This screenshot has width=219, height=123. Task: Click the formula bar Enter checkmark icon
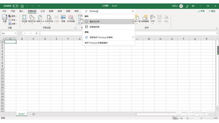(x=30, y=33)
